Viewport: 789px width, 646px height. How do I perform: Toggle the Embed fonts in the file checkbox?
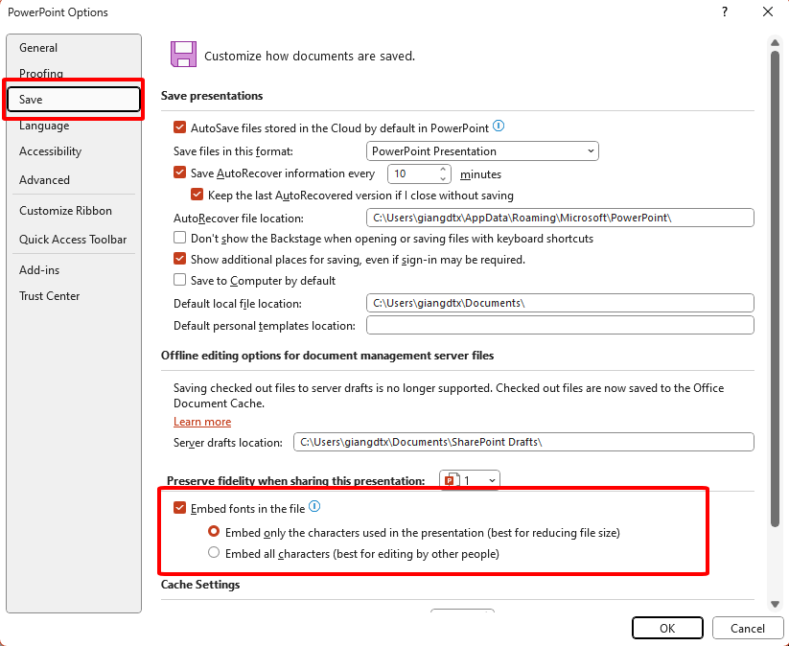[x=179, y=508]
